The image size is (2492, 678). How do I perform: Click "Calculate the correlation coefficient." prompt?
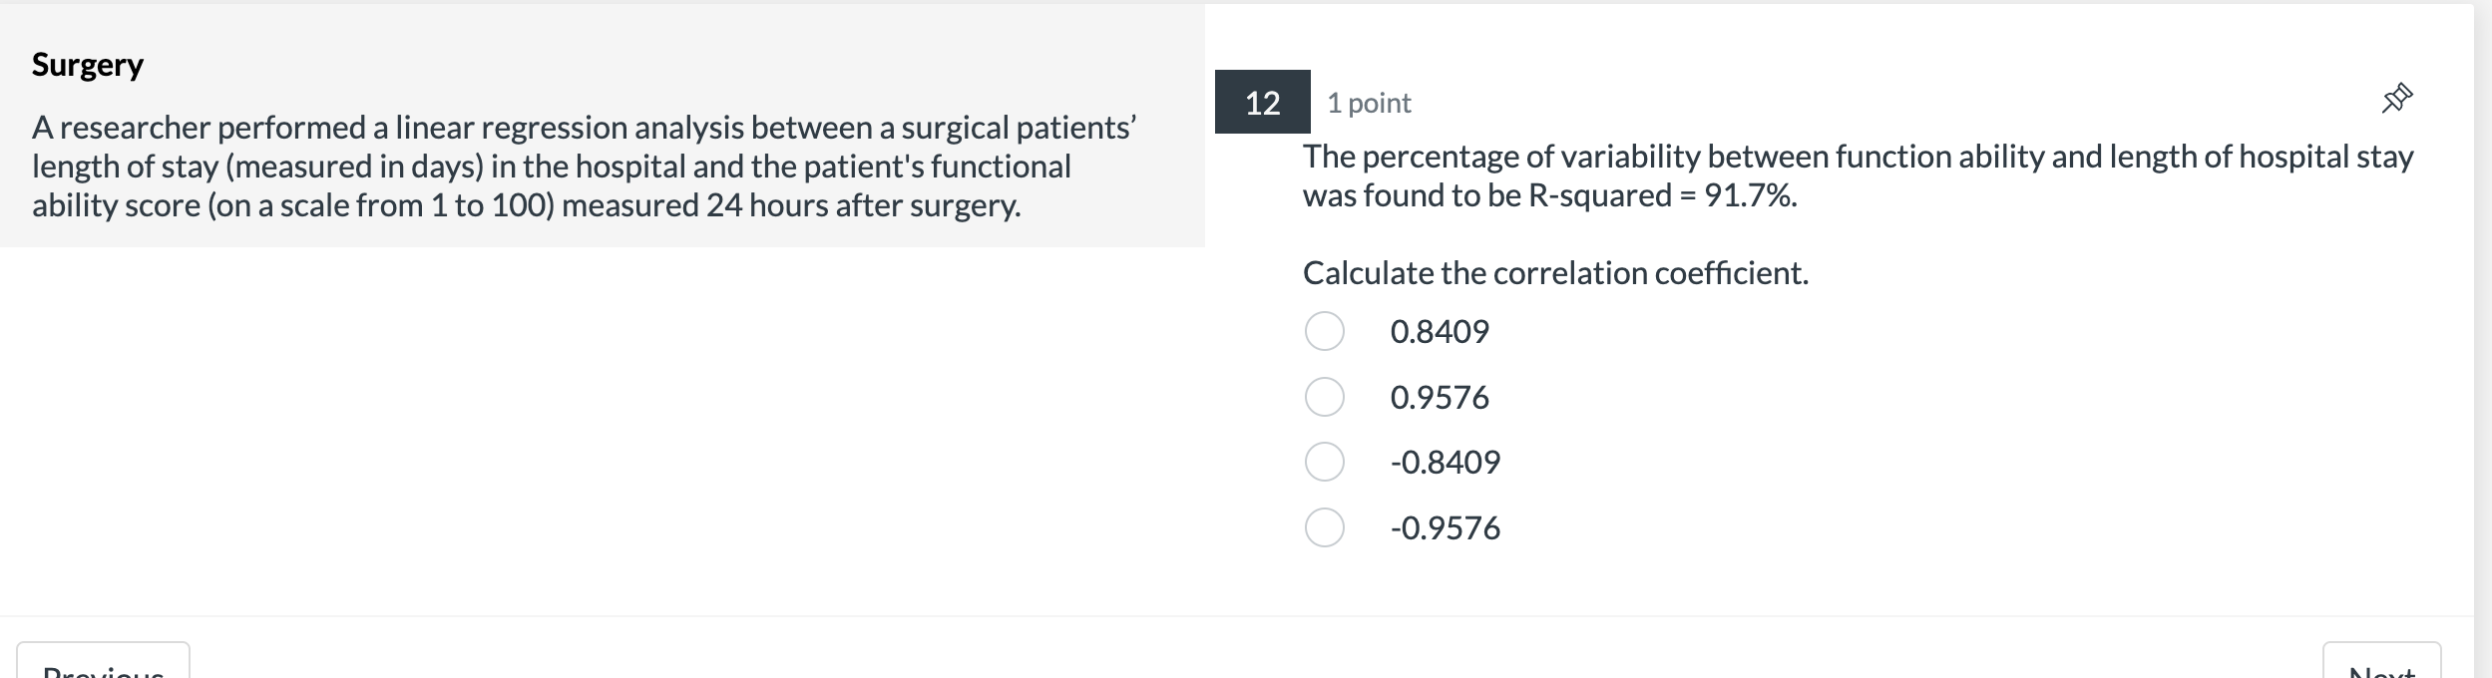coord(1555,273)
